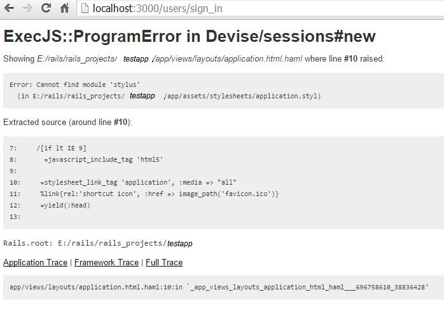Screen dimensions: 444x311
Task: Reload the current page
Action: coord(46,8)
